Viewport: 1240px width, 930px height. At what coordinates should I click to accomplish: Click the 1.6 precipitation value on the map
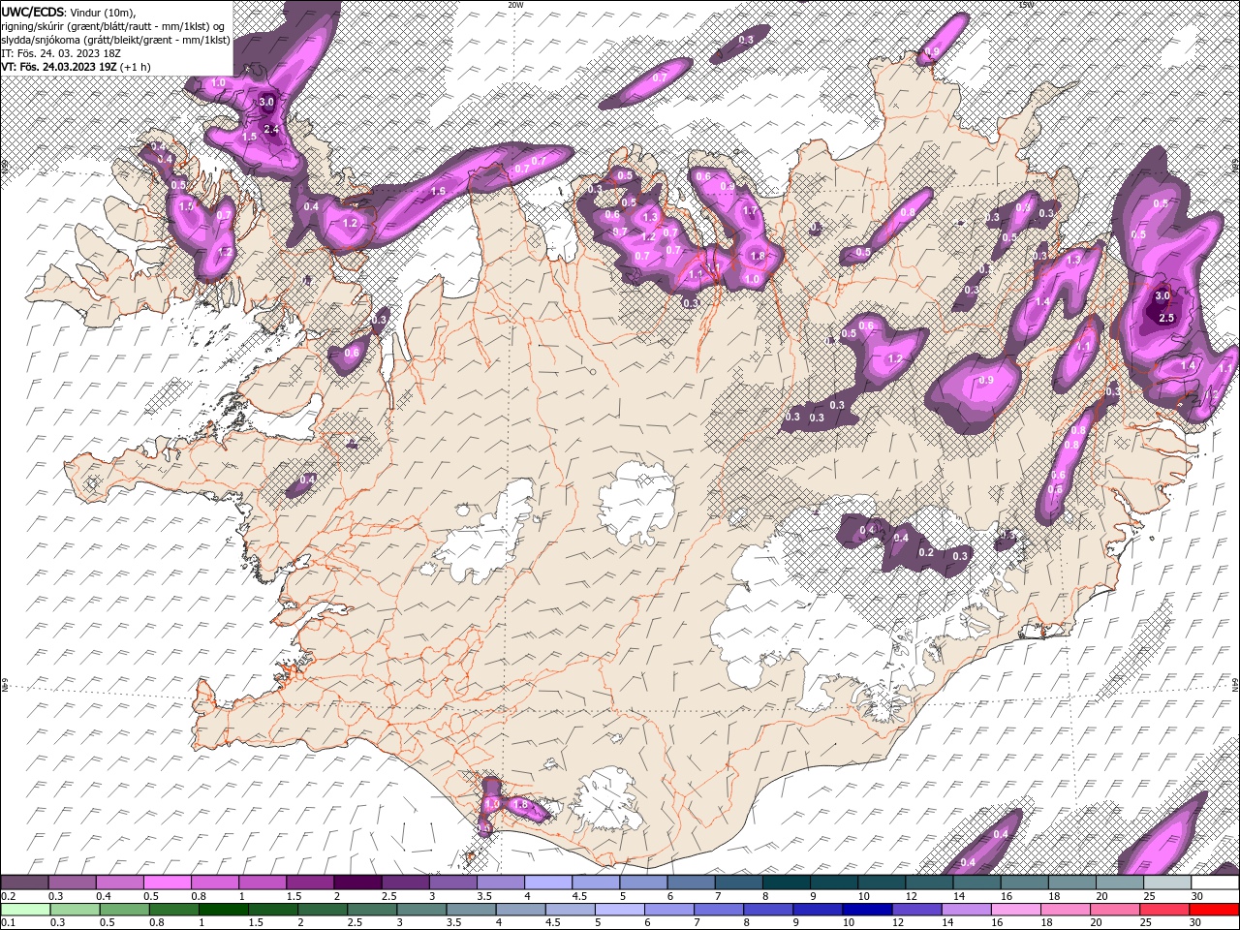(x=438, y=192)
